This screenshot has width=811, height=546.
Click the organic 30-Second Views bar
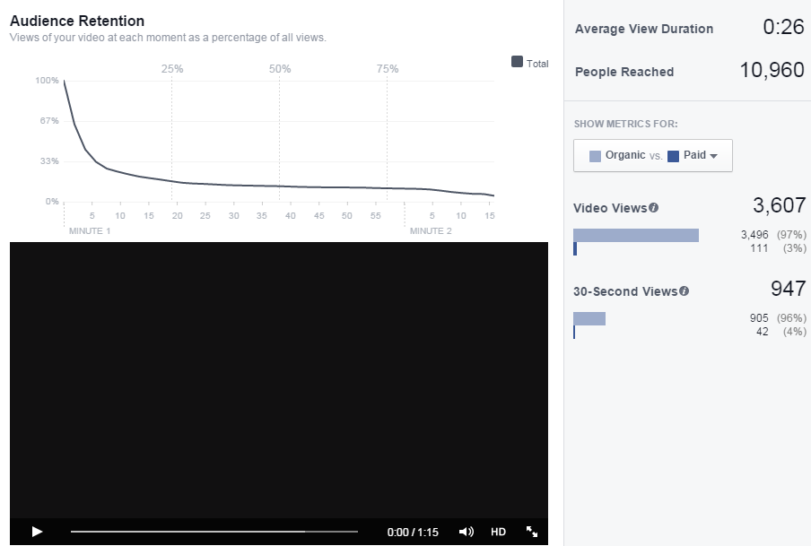point(589,318)
